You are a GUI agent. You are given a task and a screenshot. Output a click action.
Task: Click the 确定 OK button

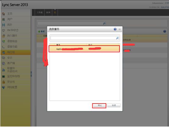[x=99, y=105]
